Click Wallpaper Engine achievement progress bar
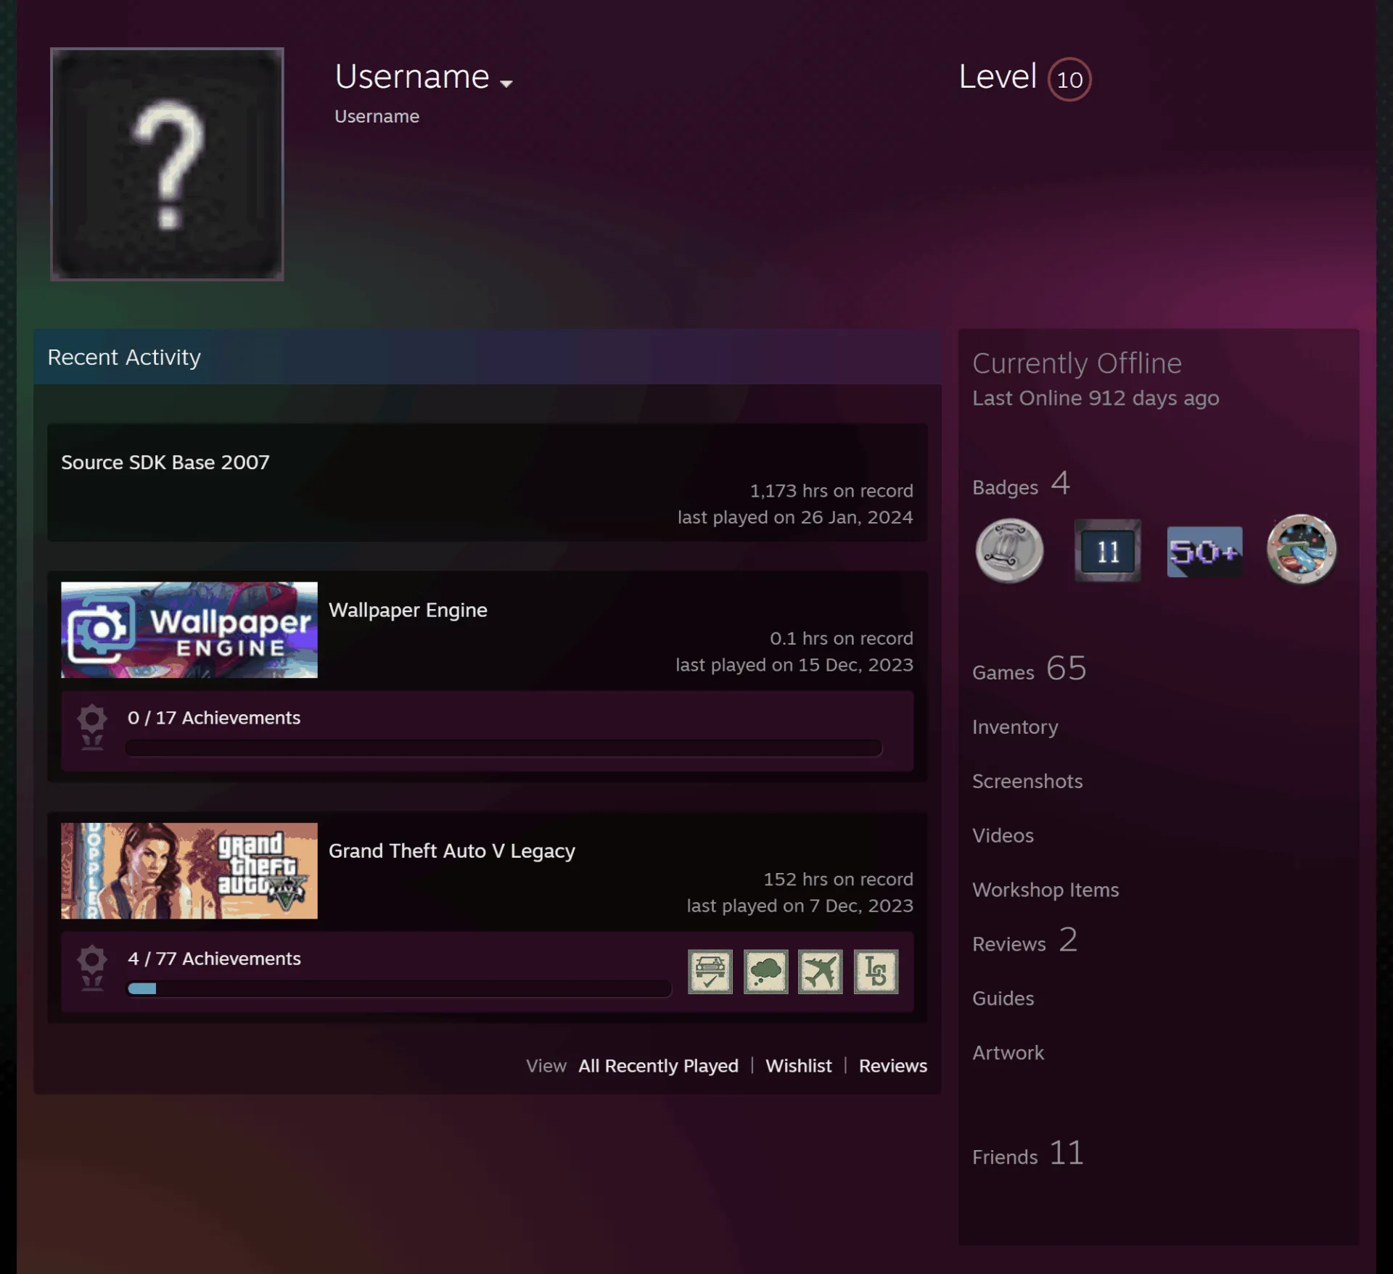1393x1274 pixels. [x=504, y=748]
